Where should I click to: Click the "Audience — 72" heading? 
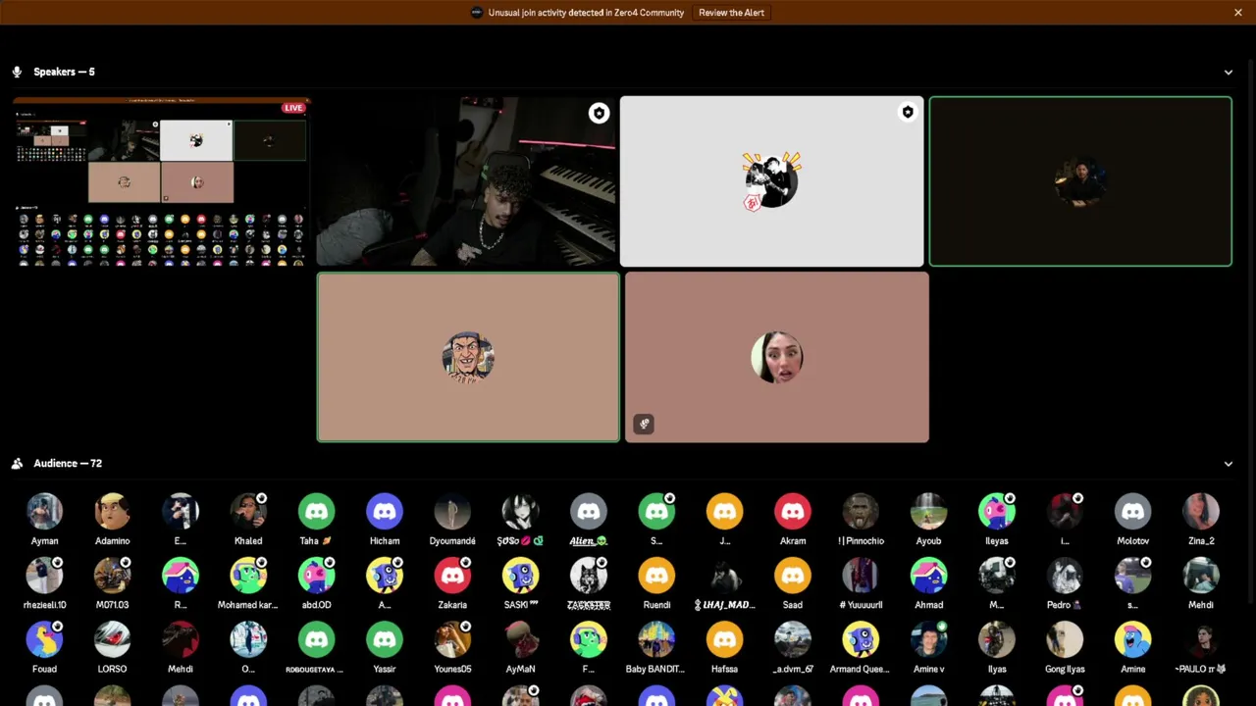tap(68, 464)
